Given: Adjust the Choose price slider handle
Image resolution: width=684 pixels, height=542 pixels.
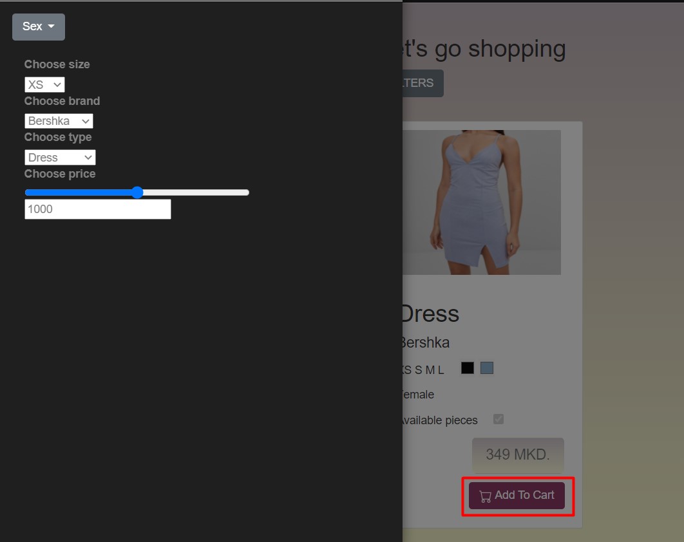Looking at the screenshot, I should click(x=137, y=192).
